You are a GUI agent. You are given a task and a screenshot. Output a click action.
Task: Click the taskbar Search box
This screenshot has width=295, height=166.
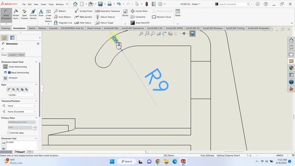pos(127,161)
